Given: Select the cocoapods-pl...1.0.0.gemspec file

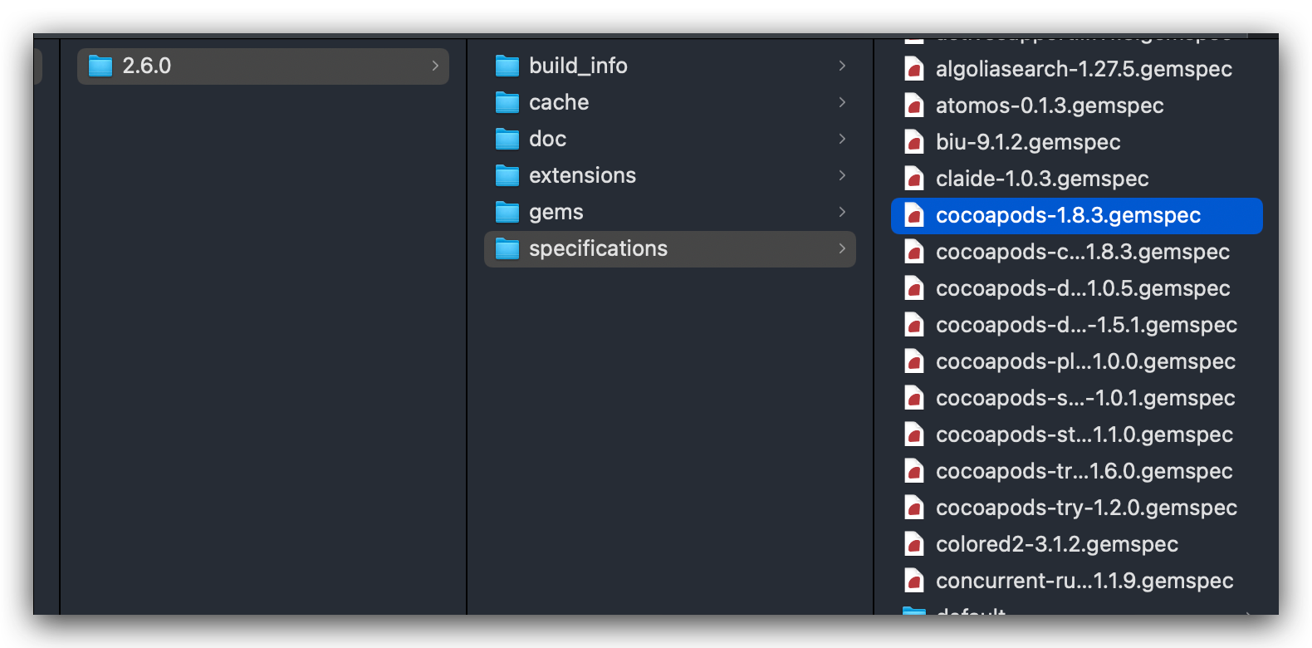Looking at the screenshot, I should [x=1077, y=361].
